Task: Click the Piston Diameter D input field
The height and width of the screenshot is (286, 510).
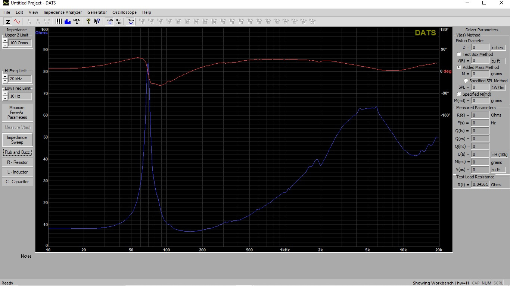Action: pos(480,48)
